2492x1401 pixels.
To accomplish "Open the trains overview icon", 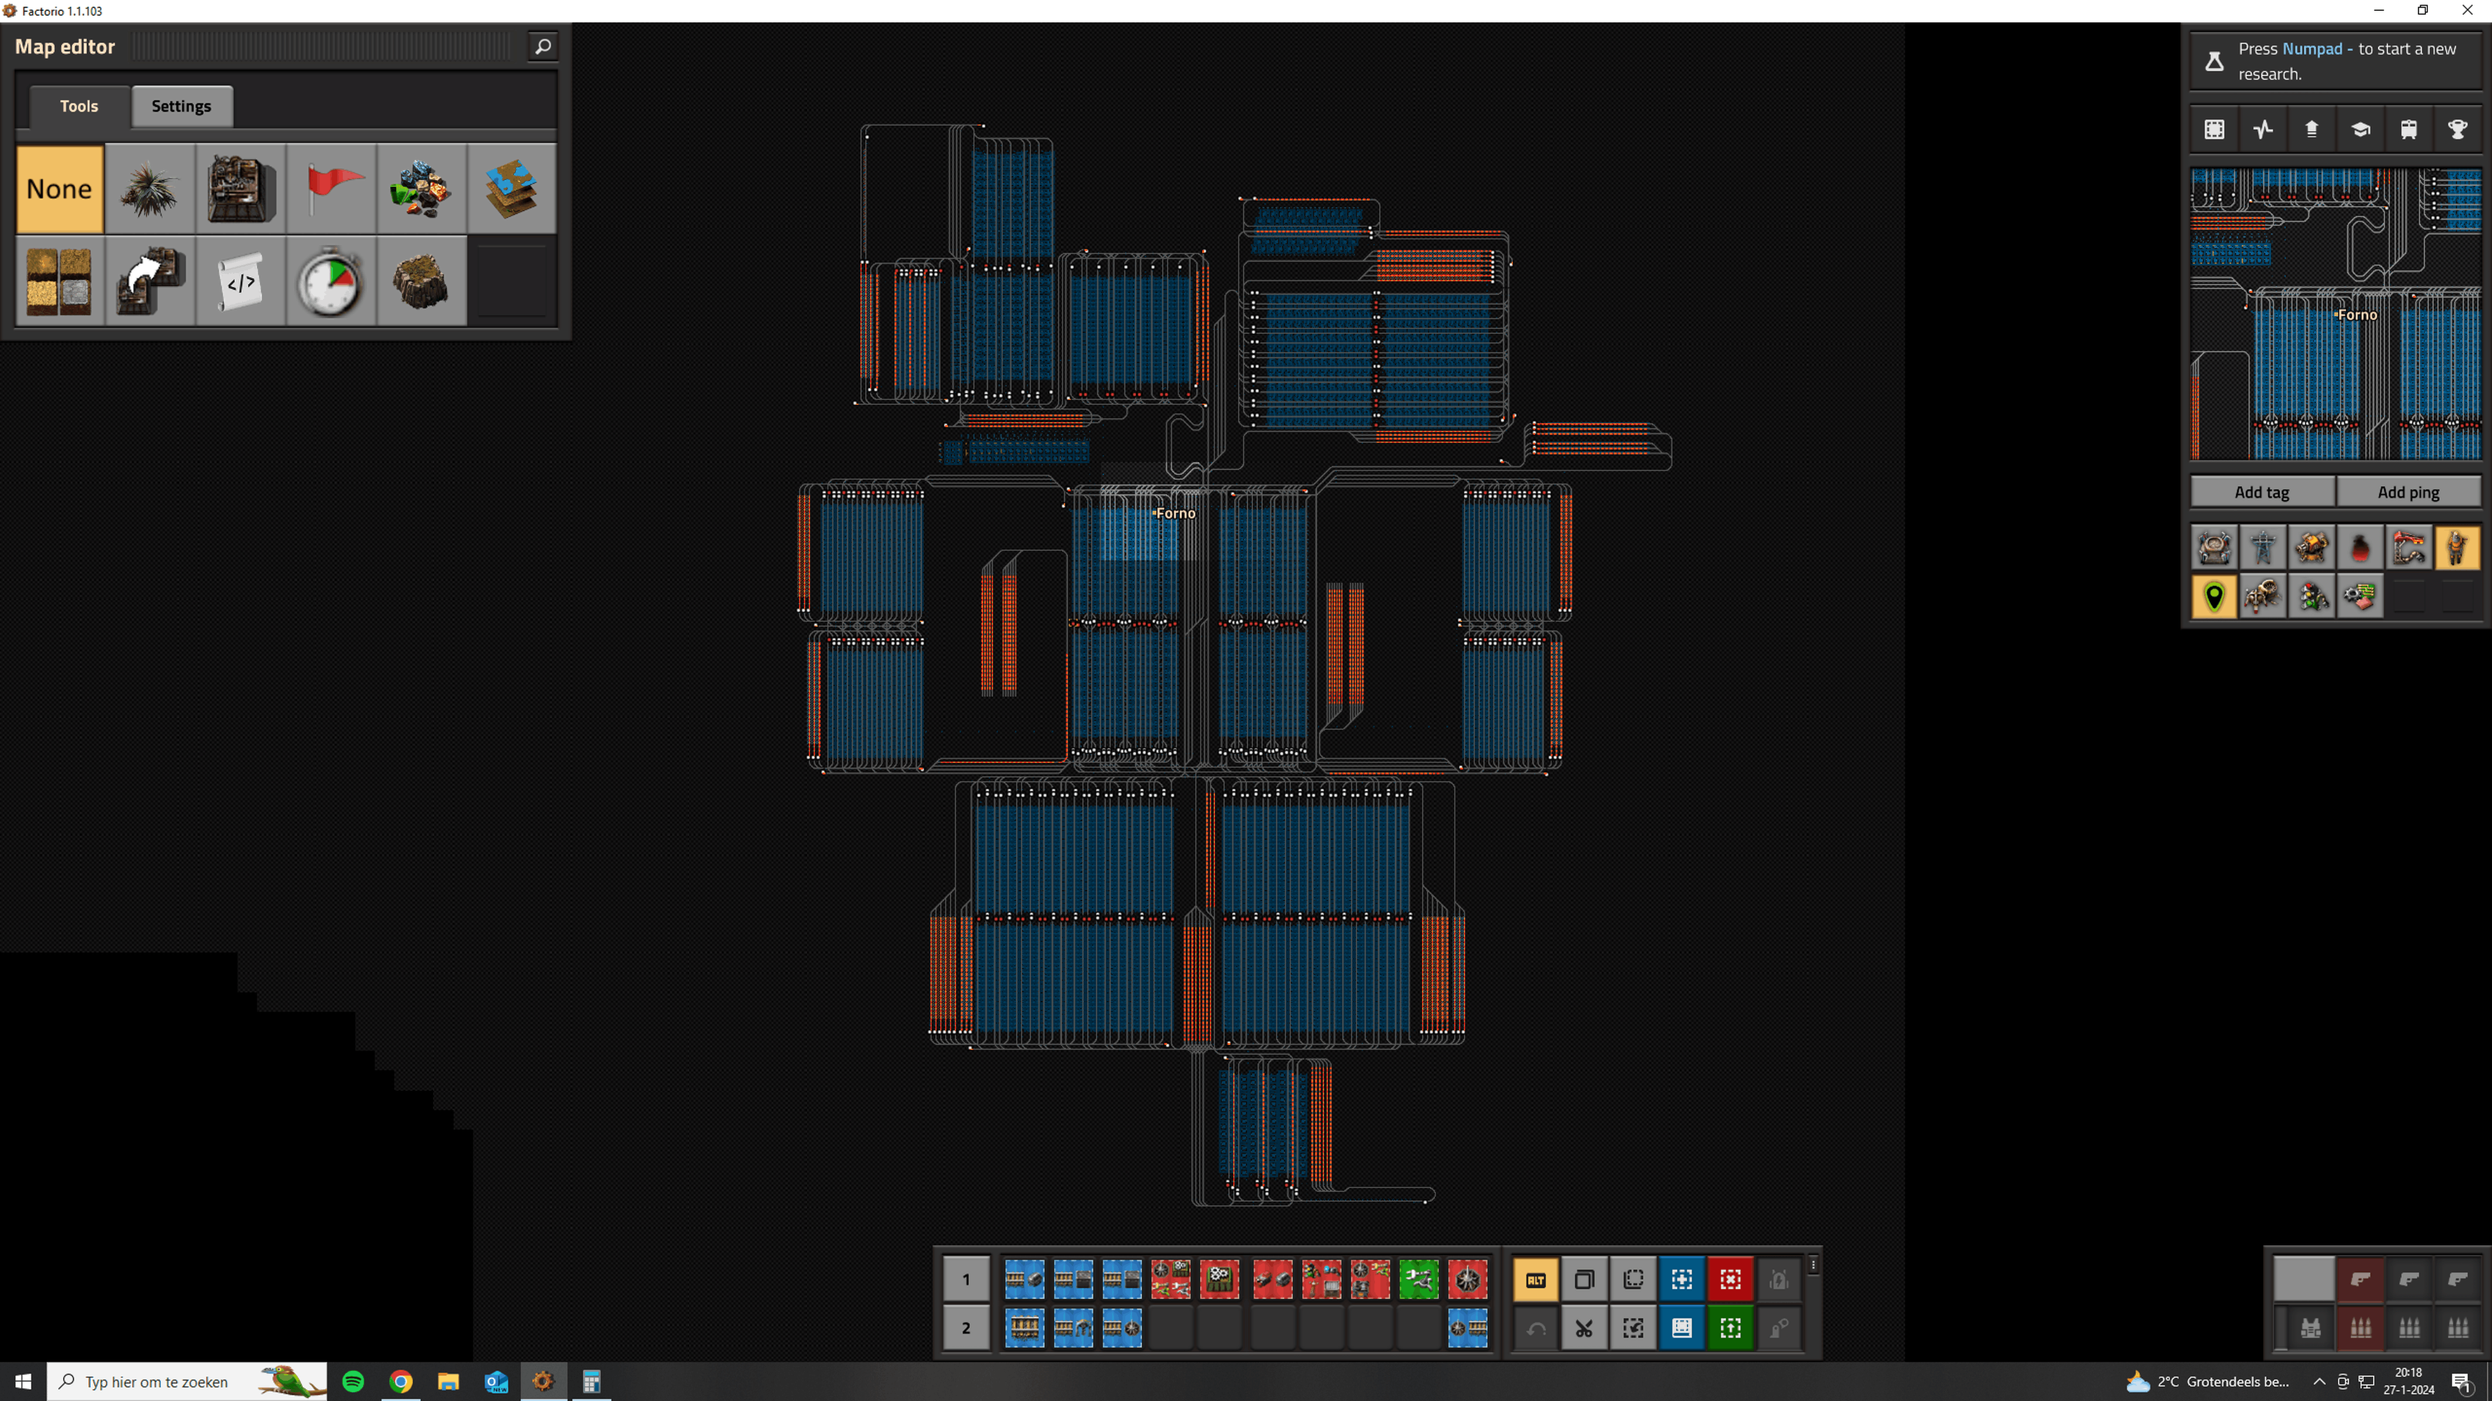I will [x=2409, y=130].
